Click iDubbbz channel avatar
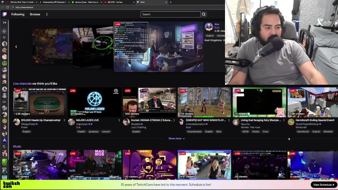This screenshot has width=338, height=190. coord(126,122)
